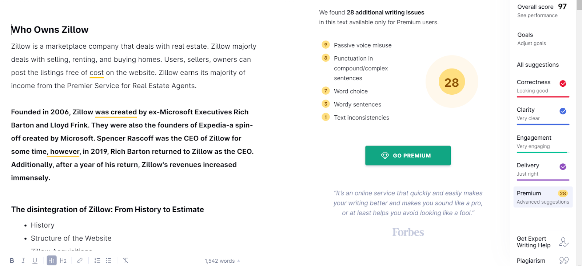
Task: Click the underline formatting icon
Action: [35, 261]
